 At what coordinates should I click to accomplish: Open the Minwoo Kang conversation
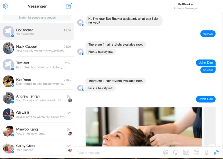37,131
